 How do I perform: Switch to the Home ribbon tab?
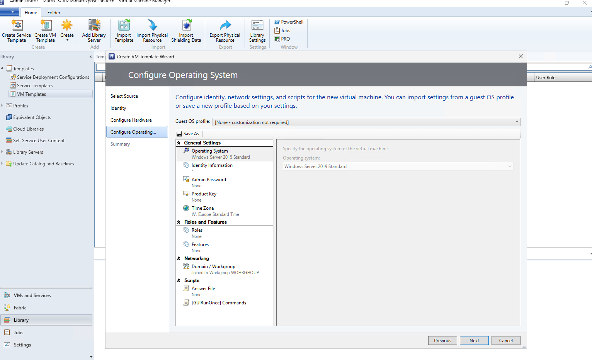pyautogui.click(x=31, y=12)
